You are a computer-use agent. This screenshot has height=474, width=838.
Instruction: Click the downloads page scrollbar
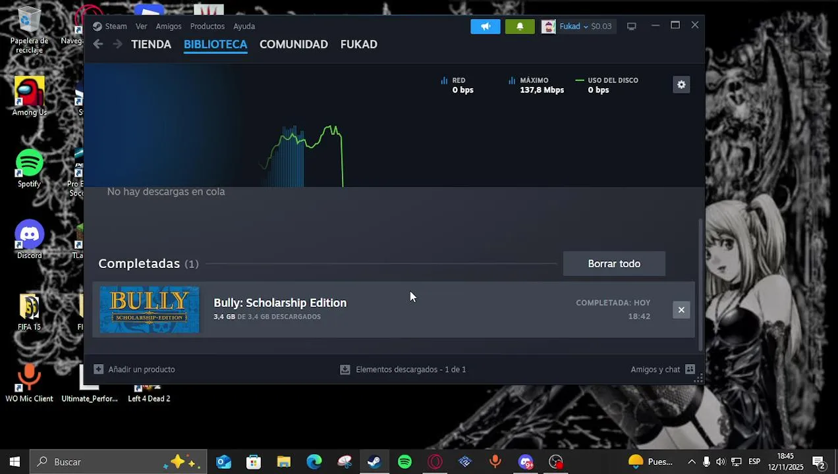(700, 284)
